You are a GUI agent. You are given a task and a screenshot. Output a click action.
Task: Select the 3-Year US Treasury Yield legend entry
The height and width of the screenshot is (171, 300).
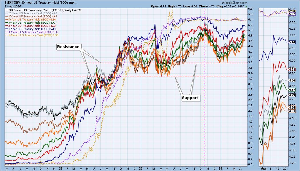31,23
